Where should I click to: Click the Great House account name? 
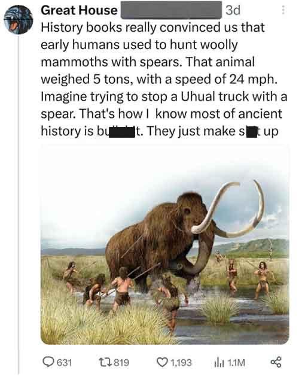(x=79, y=10)
